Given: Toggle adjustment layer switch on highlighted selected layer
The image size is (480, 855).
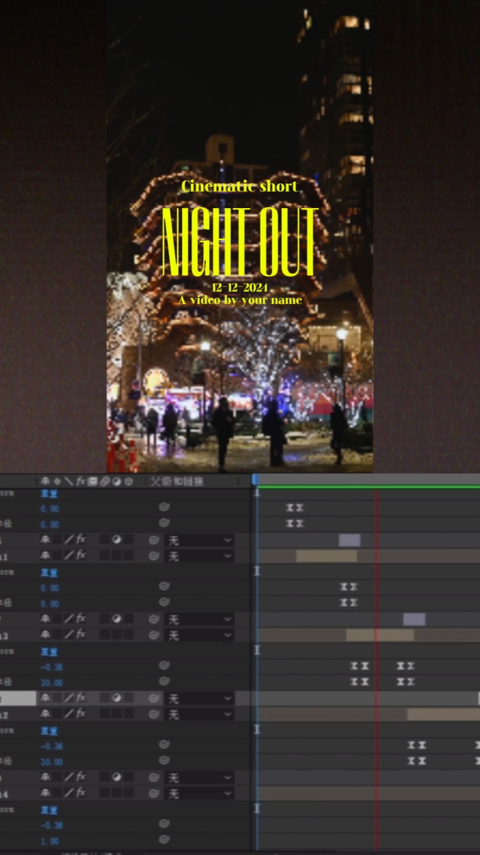Looking at the screenshot, I should (116, 698).
